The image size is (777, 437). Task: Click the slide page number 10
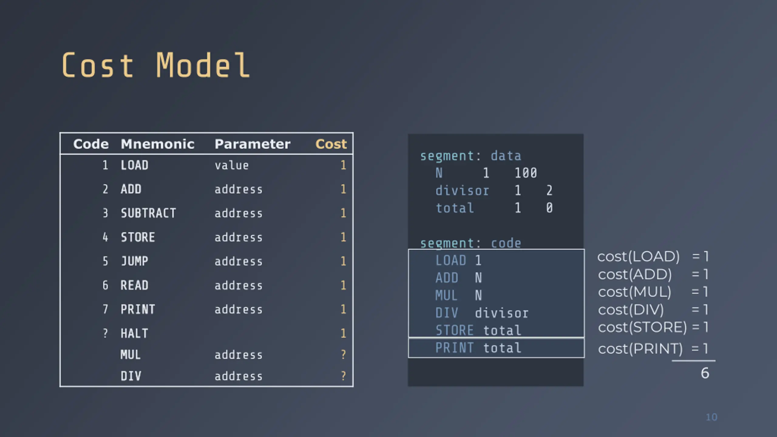point(711,417)
